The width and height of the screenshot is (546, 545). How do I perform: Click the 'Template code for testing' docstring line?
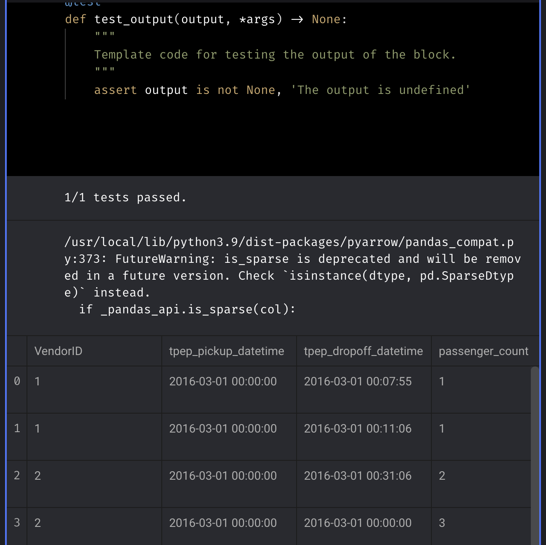(274, 55)
